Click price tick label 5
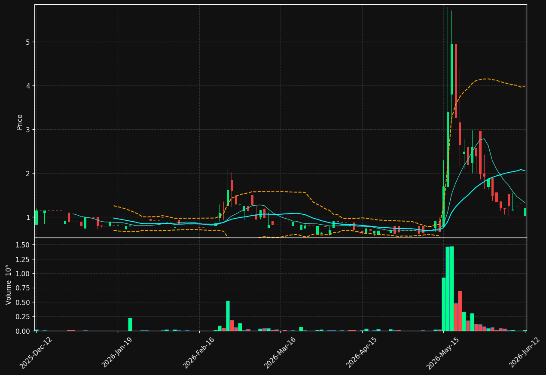The width and height of the screenshot is (546, 375). 28,42
